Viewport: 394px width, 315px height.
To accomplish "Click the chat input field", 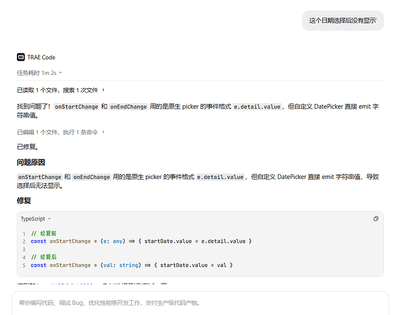I will (x=200, y=303).
